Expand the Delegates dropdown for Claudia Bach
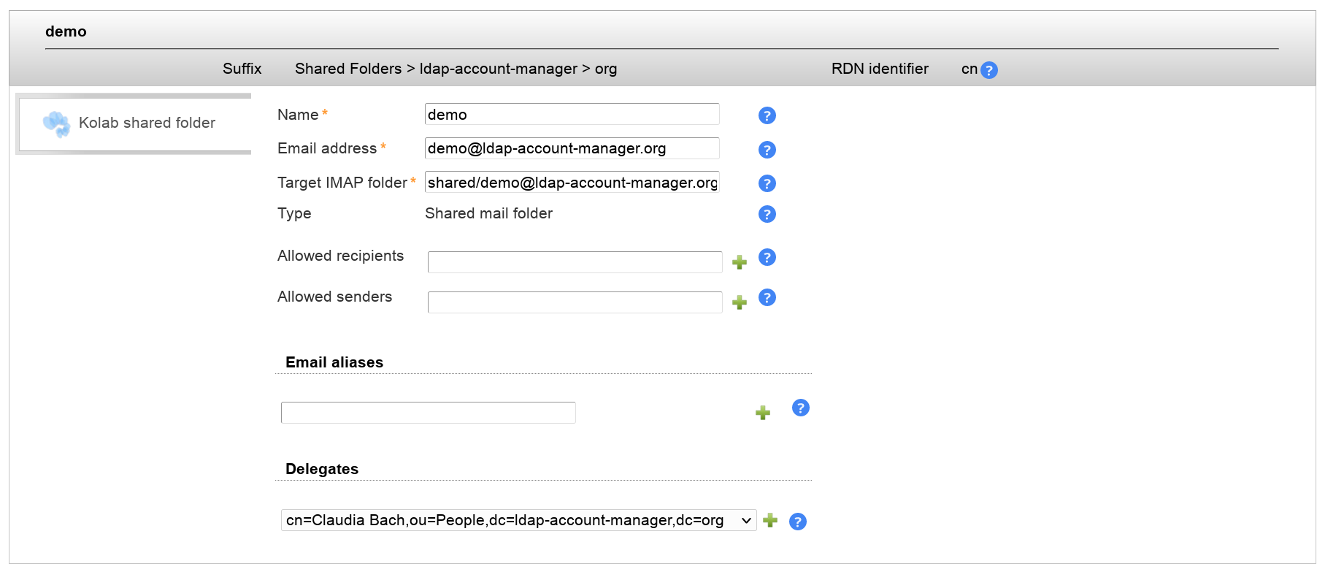1336x580 pixels. pos(518,520)
